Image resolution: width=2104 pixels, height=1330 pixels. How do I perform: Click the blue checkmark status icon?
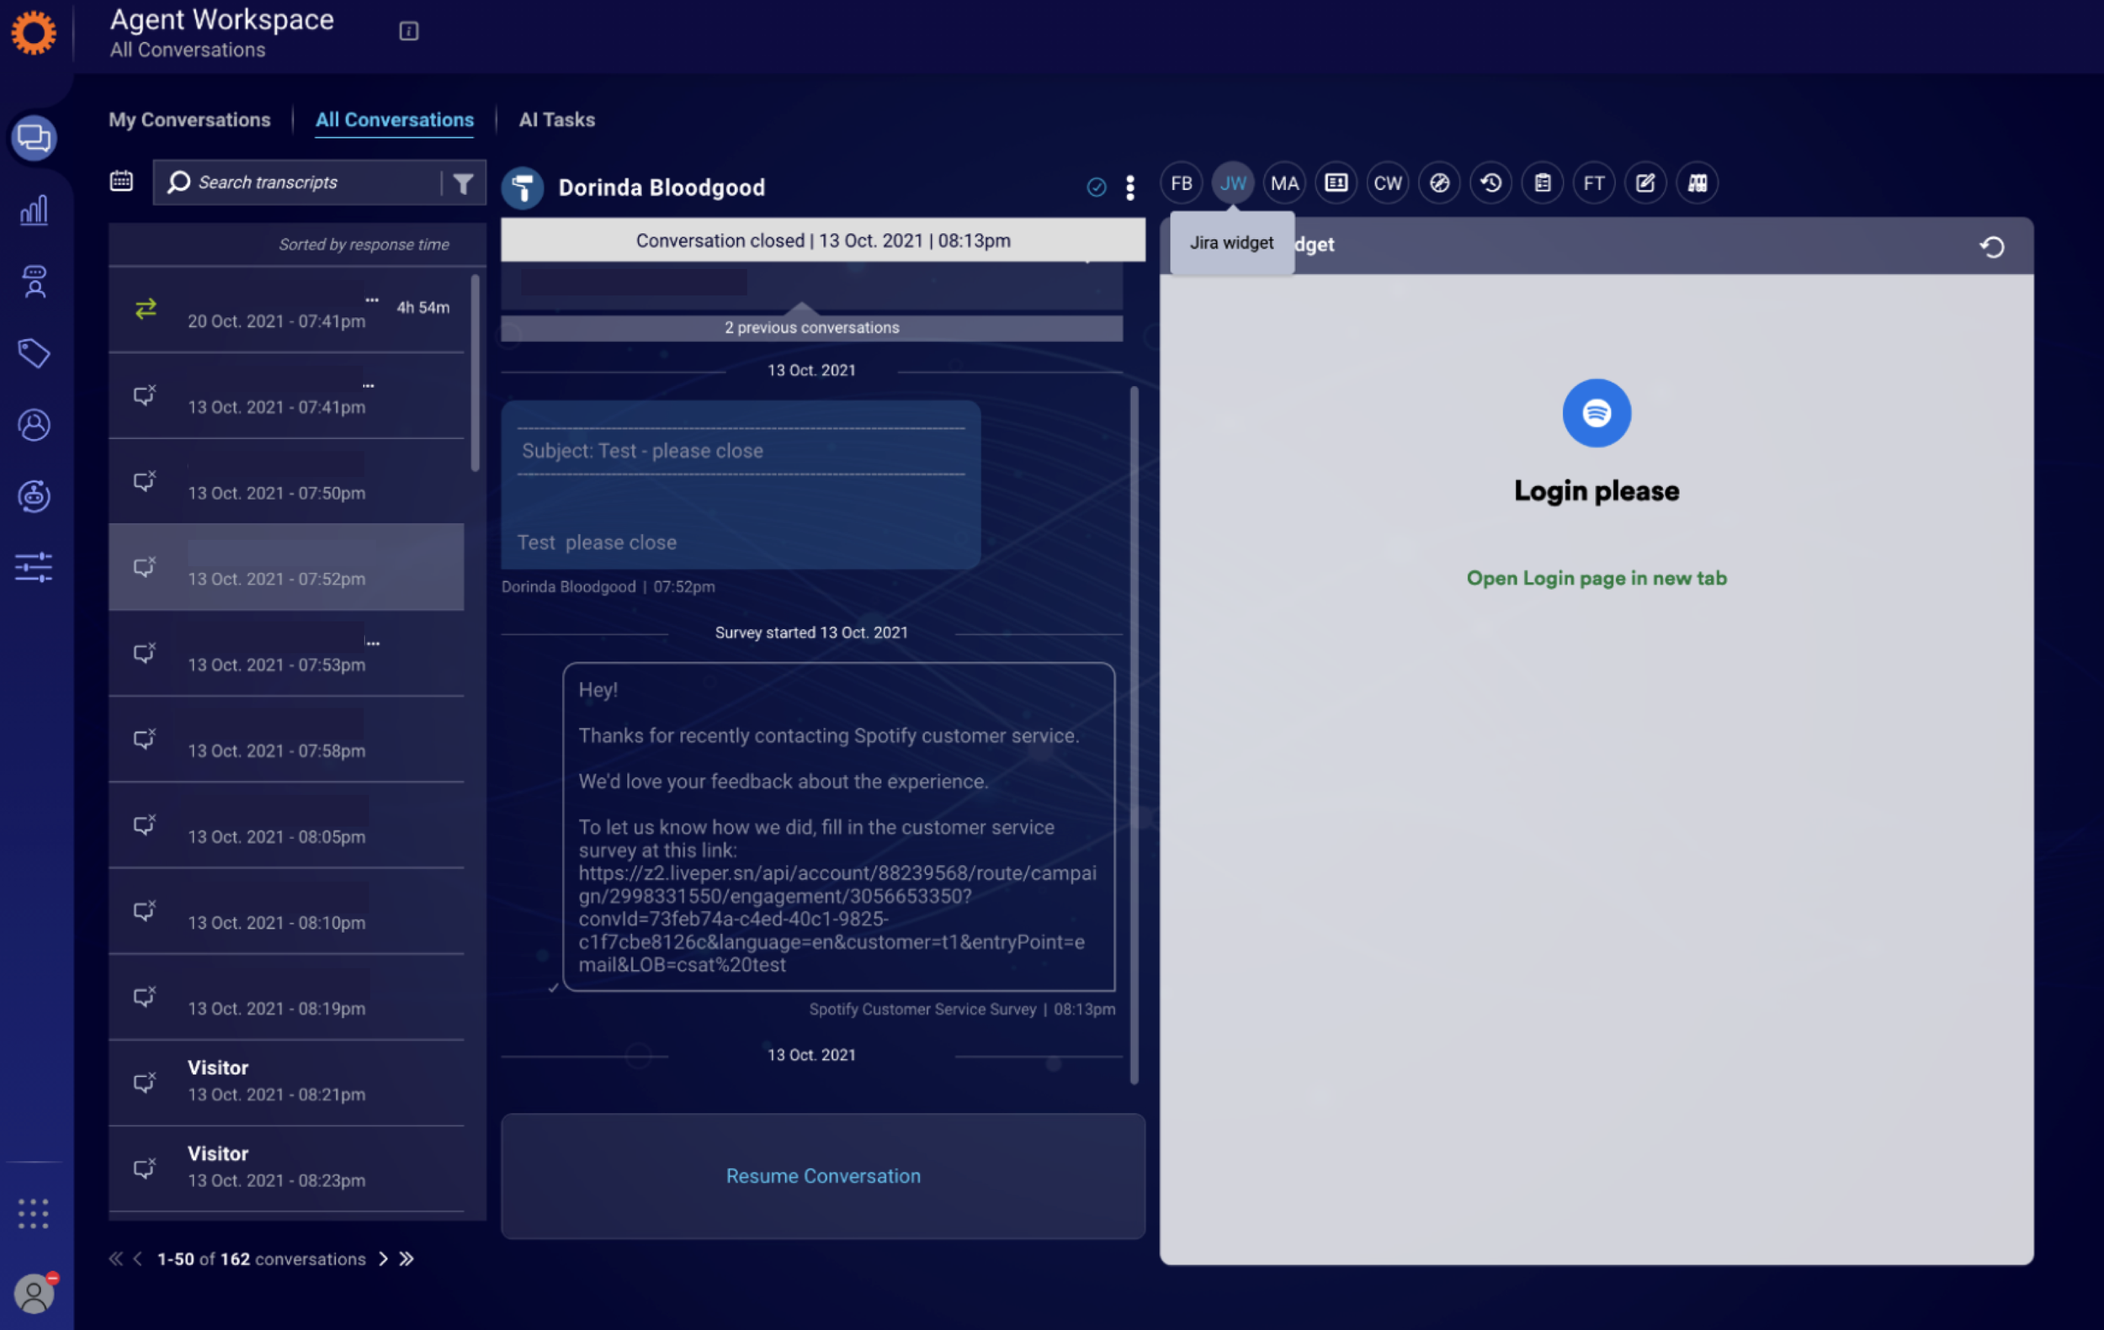(x=1096, y=188)
